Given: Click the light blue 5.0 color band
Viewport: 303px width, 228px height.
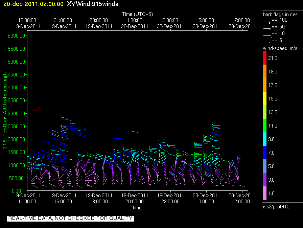Looking at the screenshot, I should pos(265,166).
